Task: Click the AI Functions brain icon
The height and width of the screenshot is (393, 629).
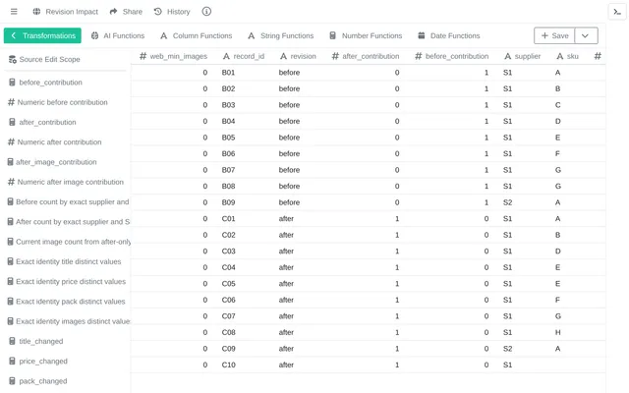Action: tap(94, 35)
